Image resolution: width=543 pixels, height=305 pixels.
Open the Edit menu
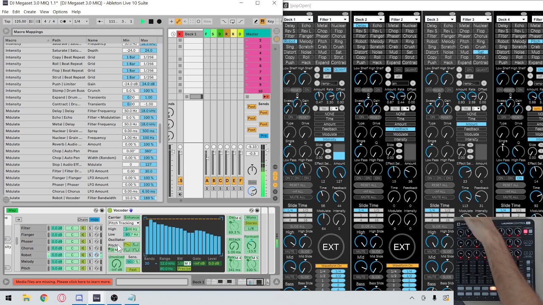[16, 12]
